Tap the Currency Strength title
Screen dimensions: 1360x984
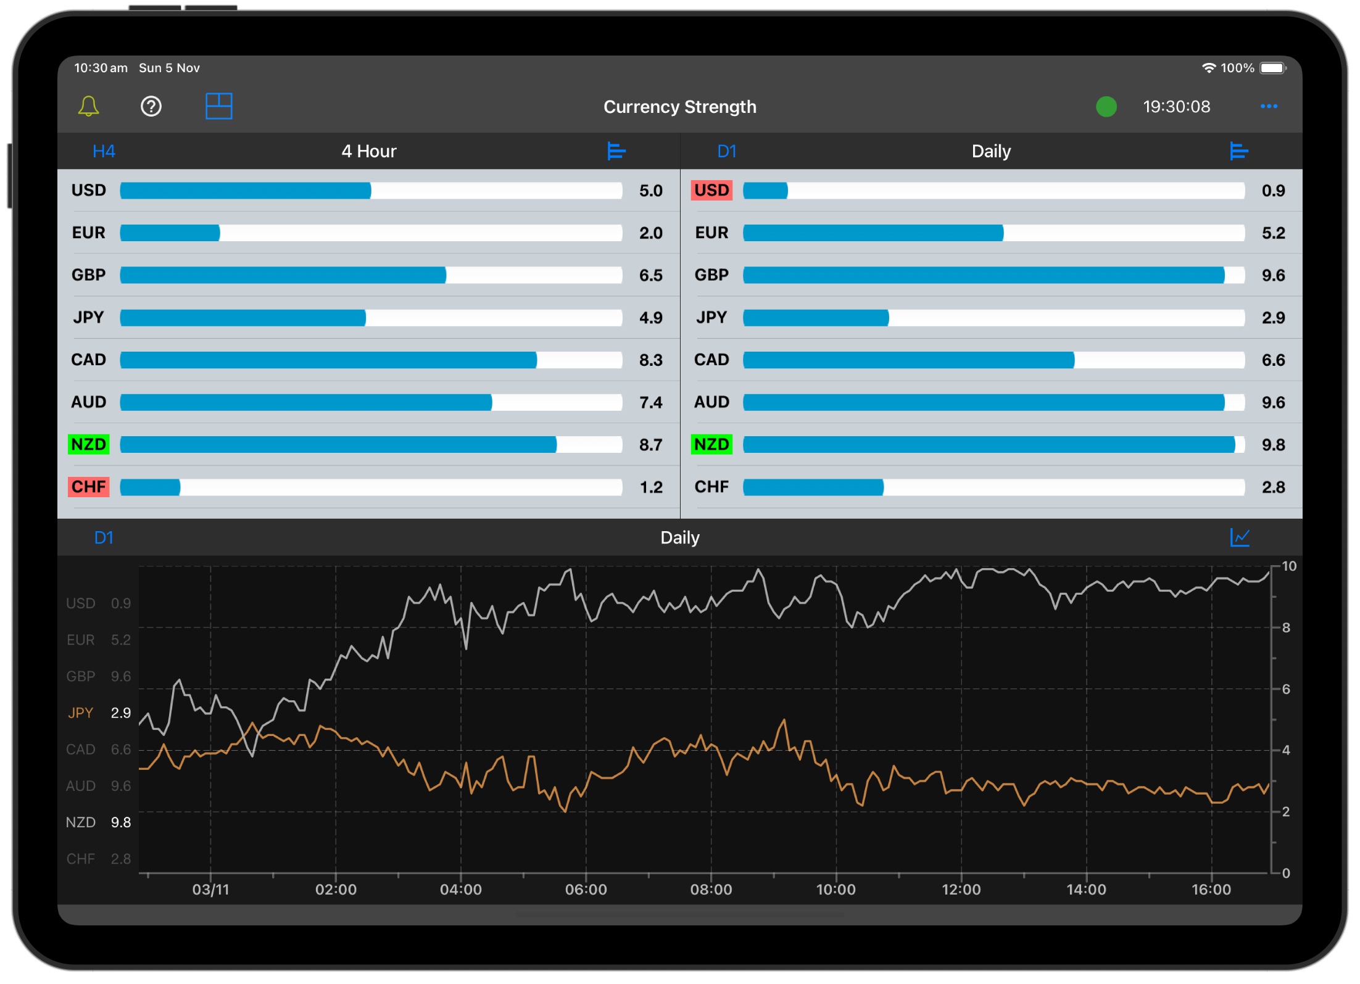(680, 107)
